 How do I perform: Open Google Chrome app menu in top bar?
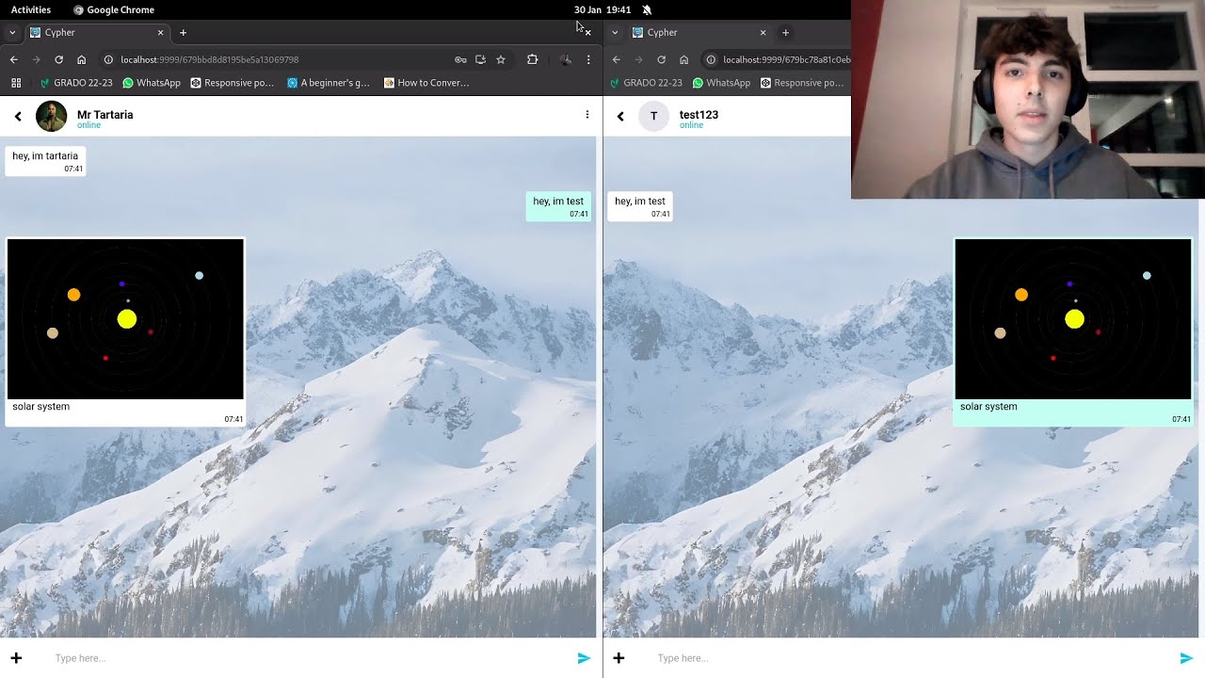click(113, 9)
